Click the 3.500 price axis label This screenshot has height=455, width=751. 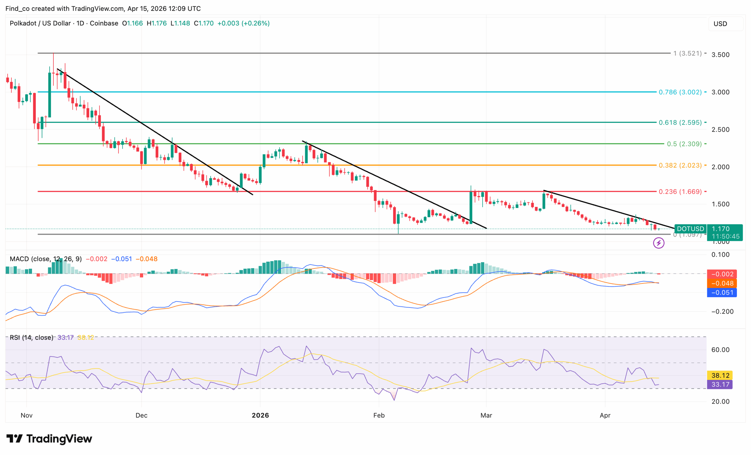pos(720,55)
